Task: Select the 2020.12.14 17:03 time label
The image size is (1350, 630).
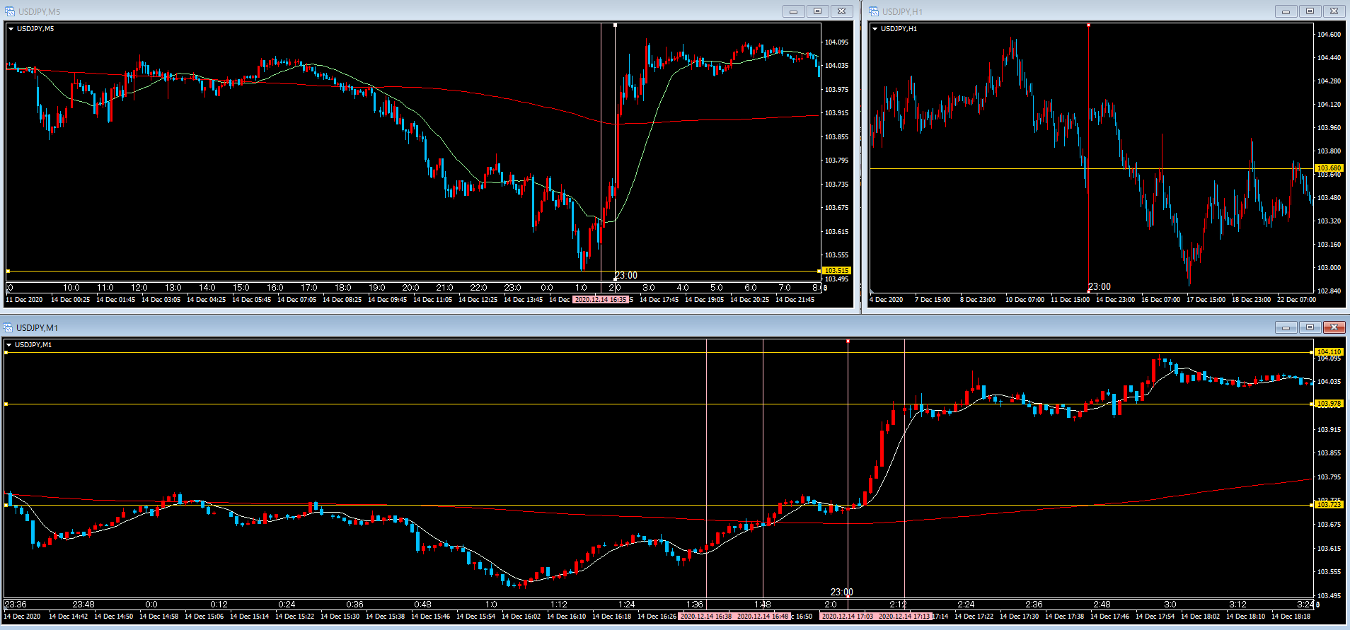Action: [x=847, y=617]
